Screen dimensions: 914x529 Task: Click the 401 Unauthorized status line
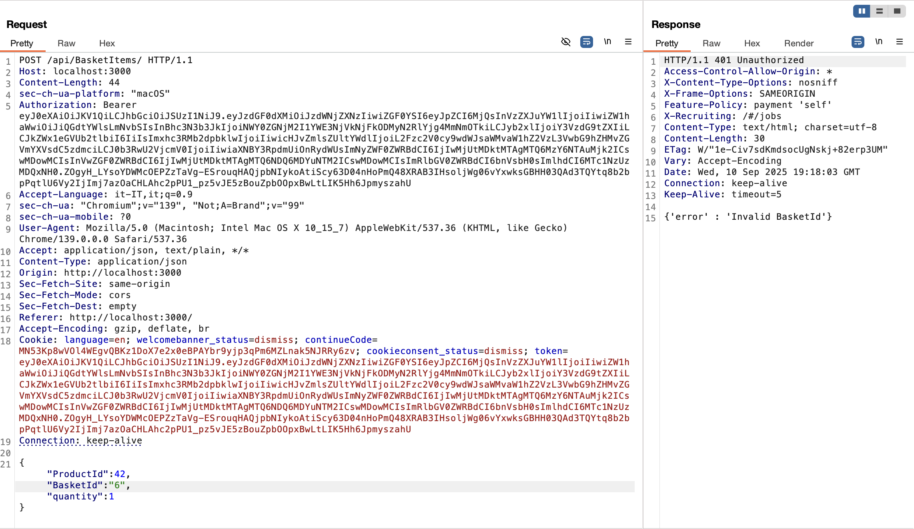(x=734, y=60)
